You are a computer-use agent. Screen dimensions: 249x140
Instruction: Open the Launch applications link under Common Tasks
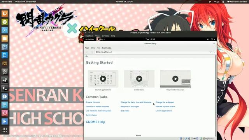[x=164, y=111]
